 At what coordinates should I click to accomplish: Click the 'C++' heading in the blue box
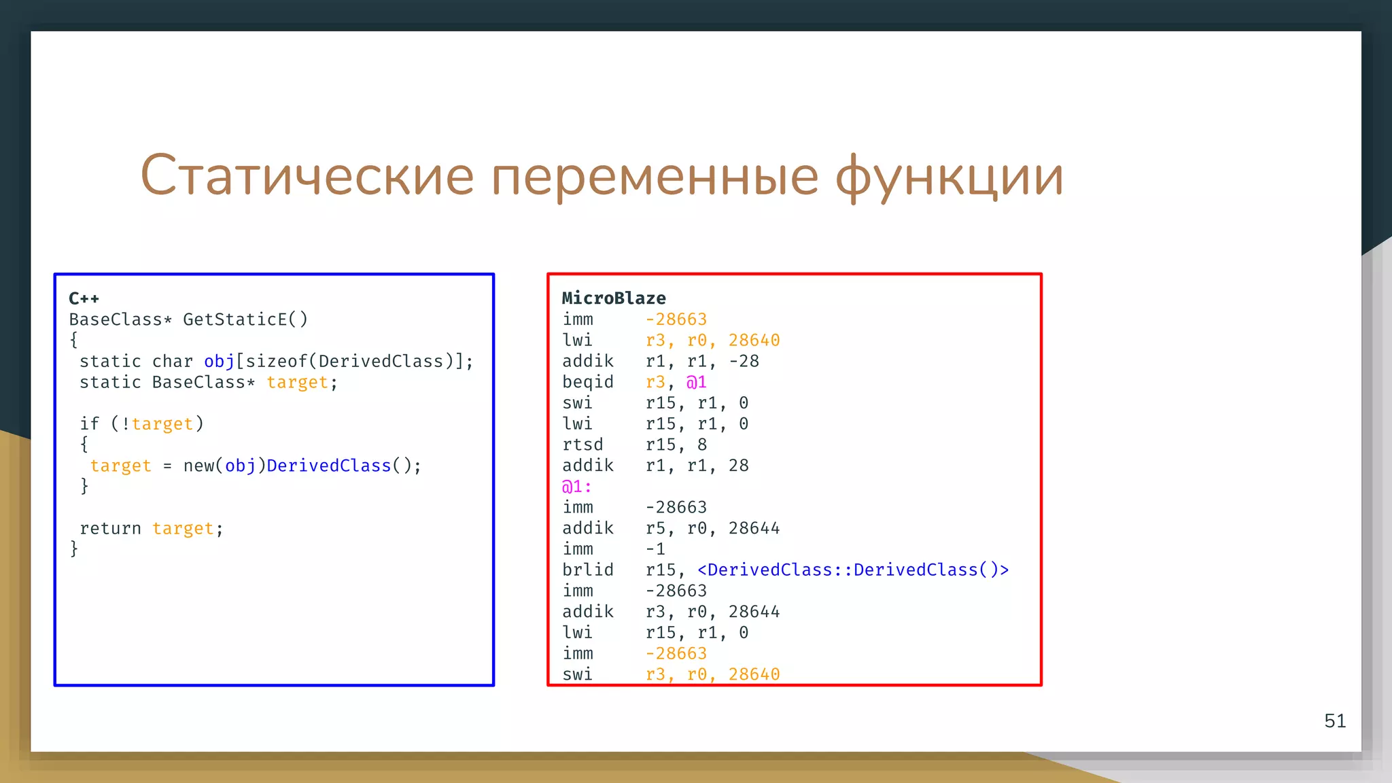point(84,298)
